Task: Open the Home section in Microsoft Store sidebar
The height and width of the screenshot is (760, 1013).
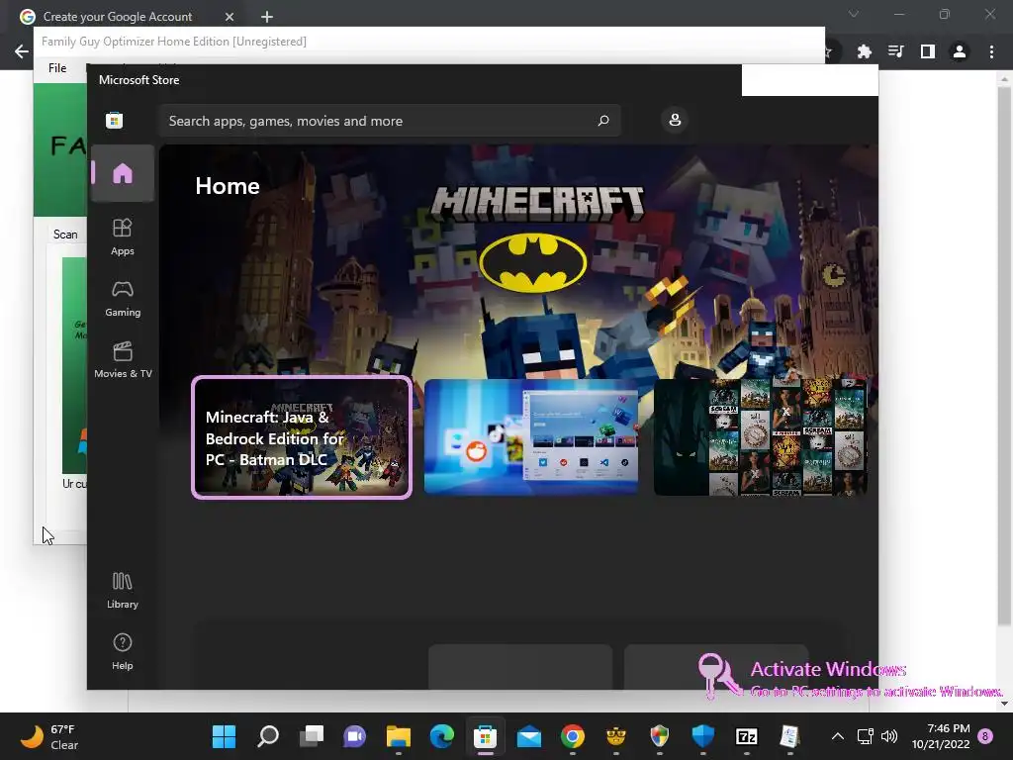Action: [122, 173]
